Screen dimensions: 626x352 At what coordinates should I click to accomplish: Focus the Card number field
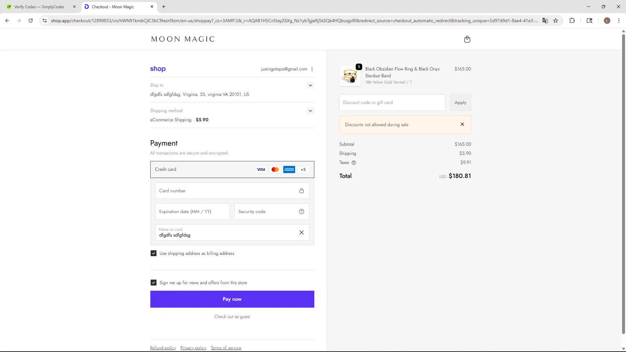[232, 191]
